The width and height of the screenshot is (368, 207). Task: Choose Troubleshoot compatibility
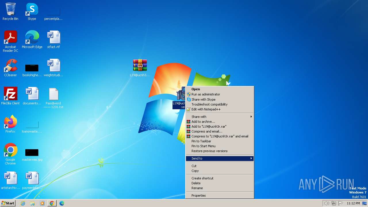(x=220, y=104)
